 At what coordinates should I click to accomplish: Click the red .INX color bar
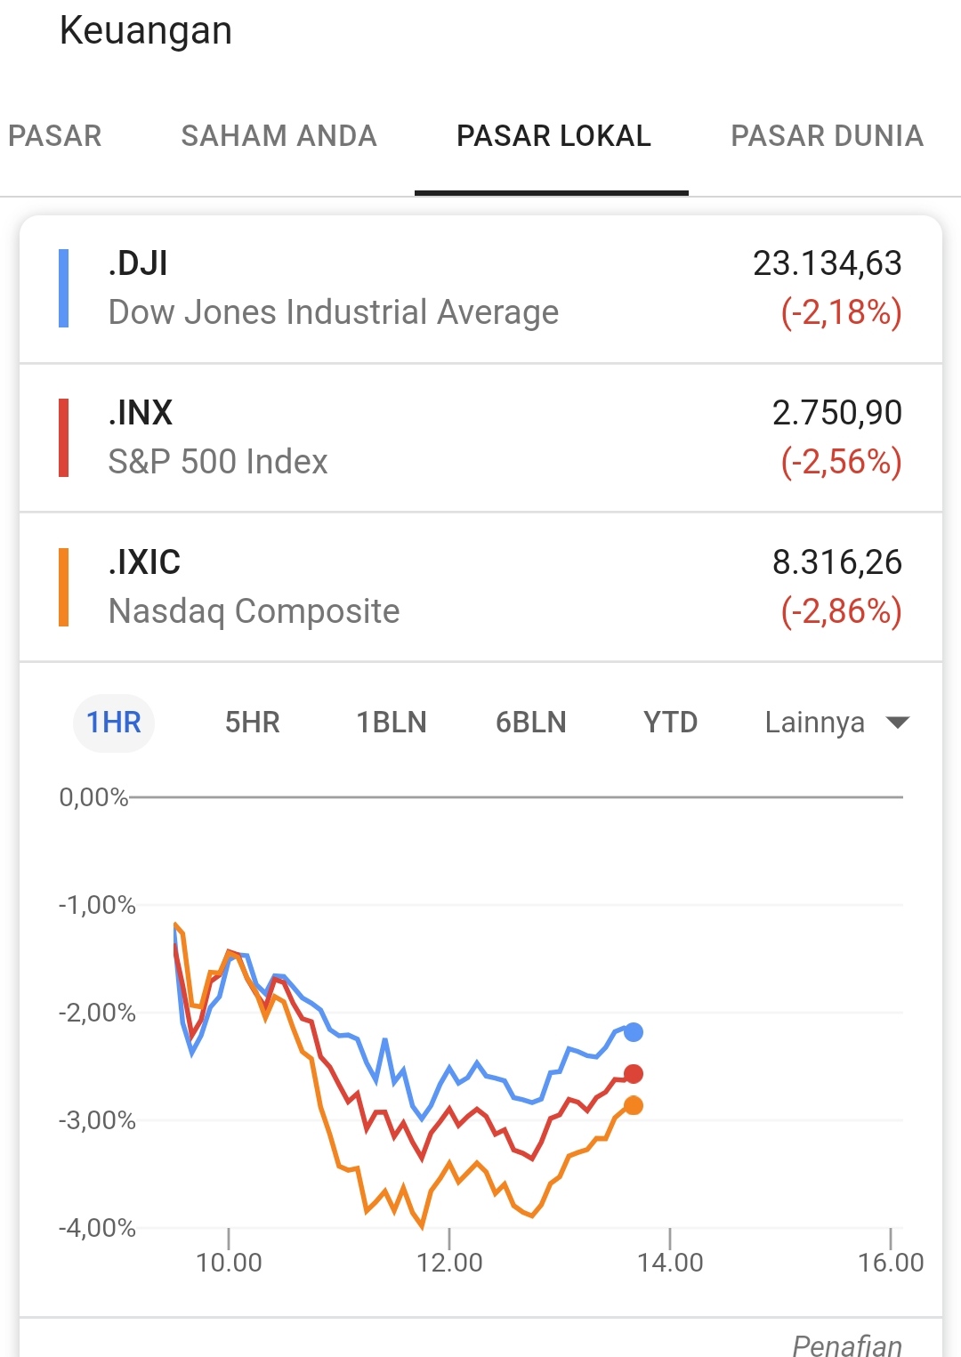(63, 438)
